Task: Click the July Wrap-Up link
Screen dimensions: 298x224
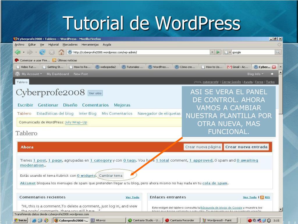Action: (76, 122)
